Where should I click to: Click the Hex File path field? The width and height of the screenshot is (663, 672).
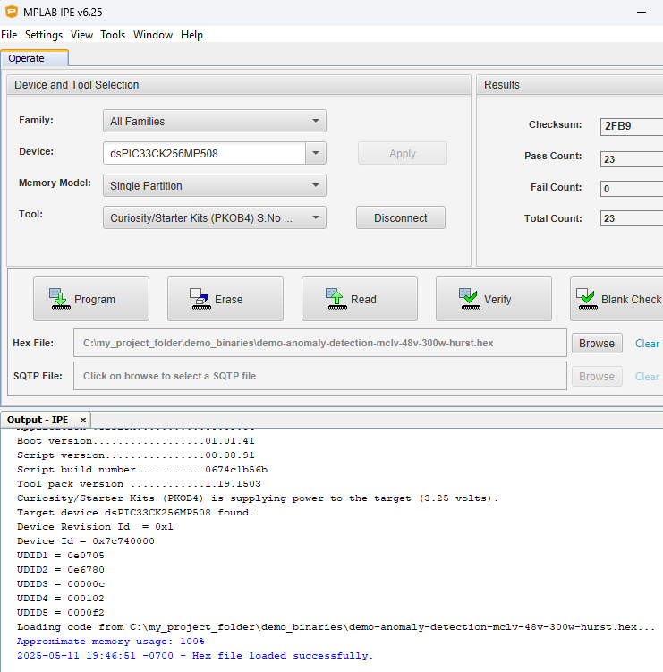pyautogui.click(x=320, y=343)
